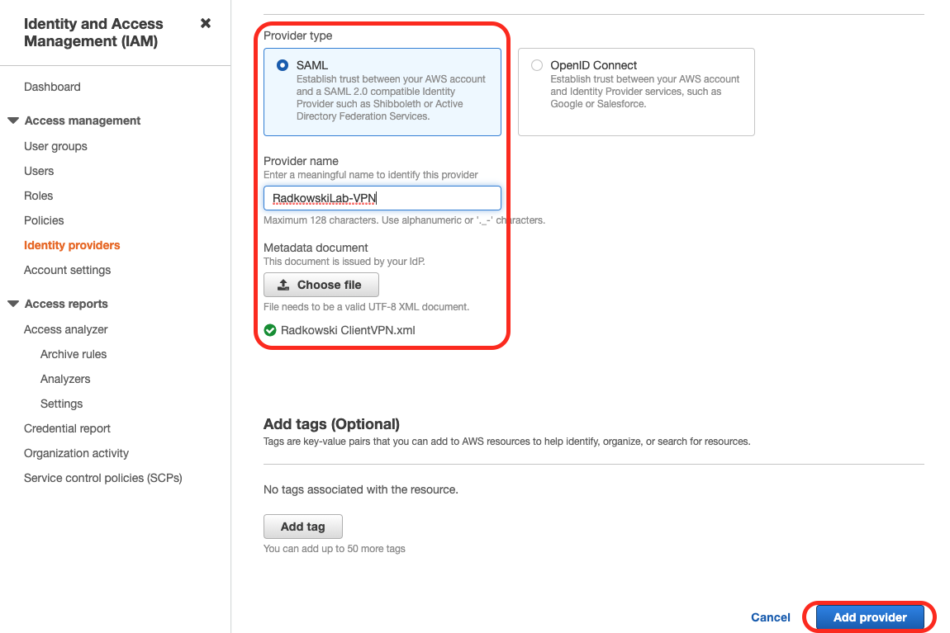The height and width of the screenshot is (633, 950).
Task: Cancel adding the provider
Action: [x=770, y=617]
